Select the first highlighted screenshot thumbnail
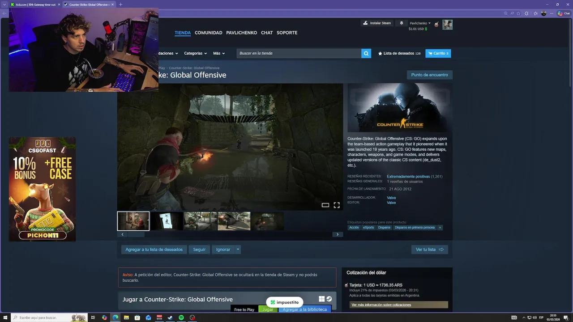 pos(133,221)
